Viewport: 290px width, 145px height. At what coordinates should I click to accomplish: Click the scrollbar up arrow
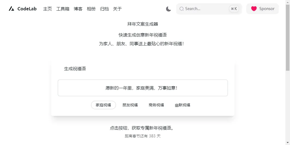[288, 2]
